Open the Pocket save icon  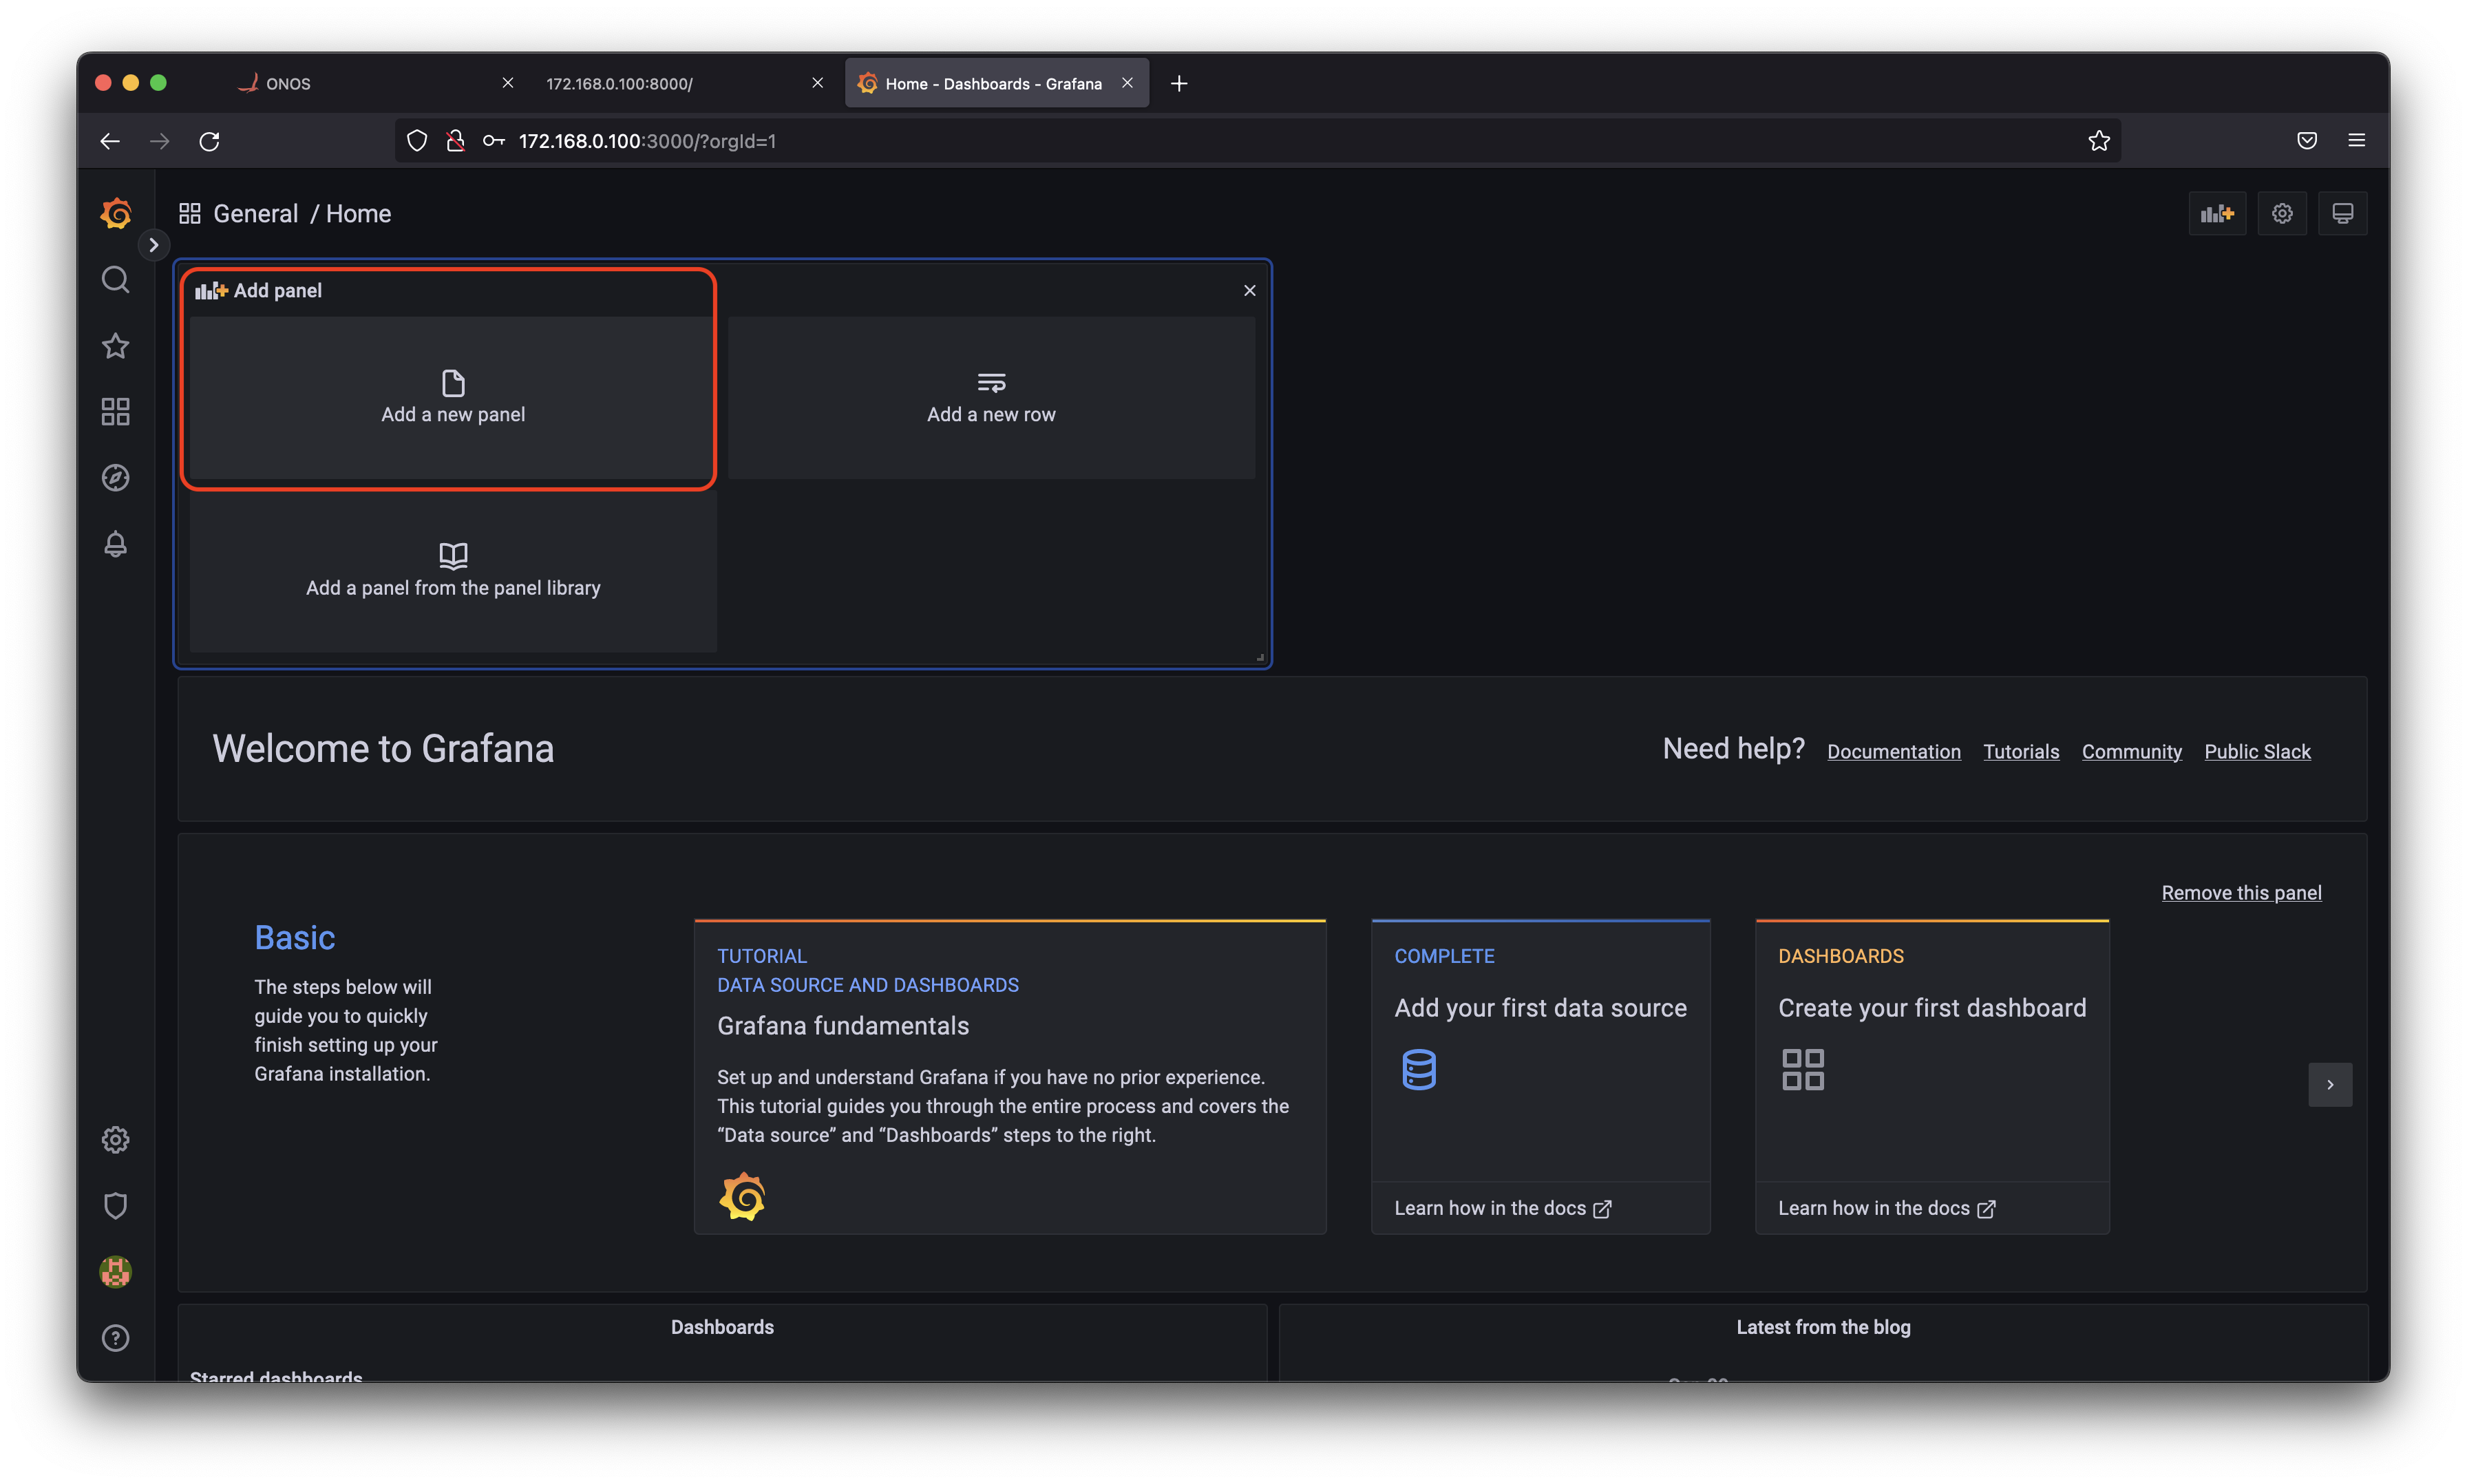pyautogui.click(x=2306, y=141)
